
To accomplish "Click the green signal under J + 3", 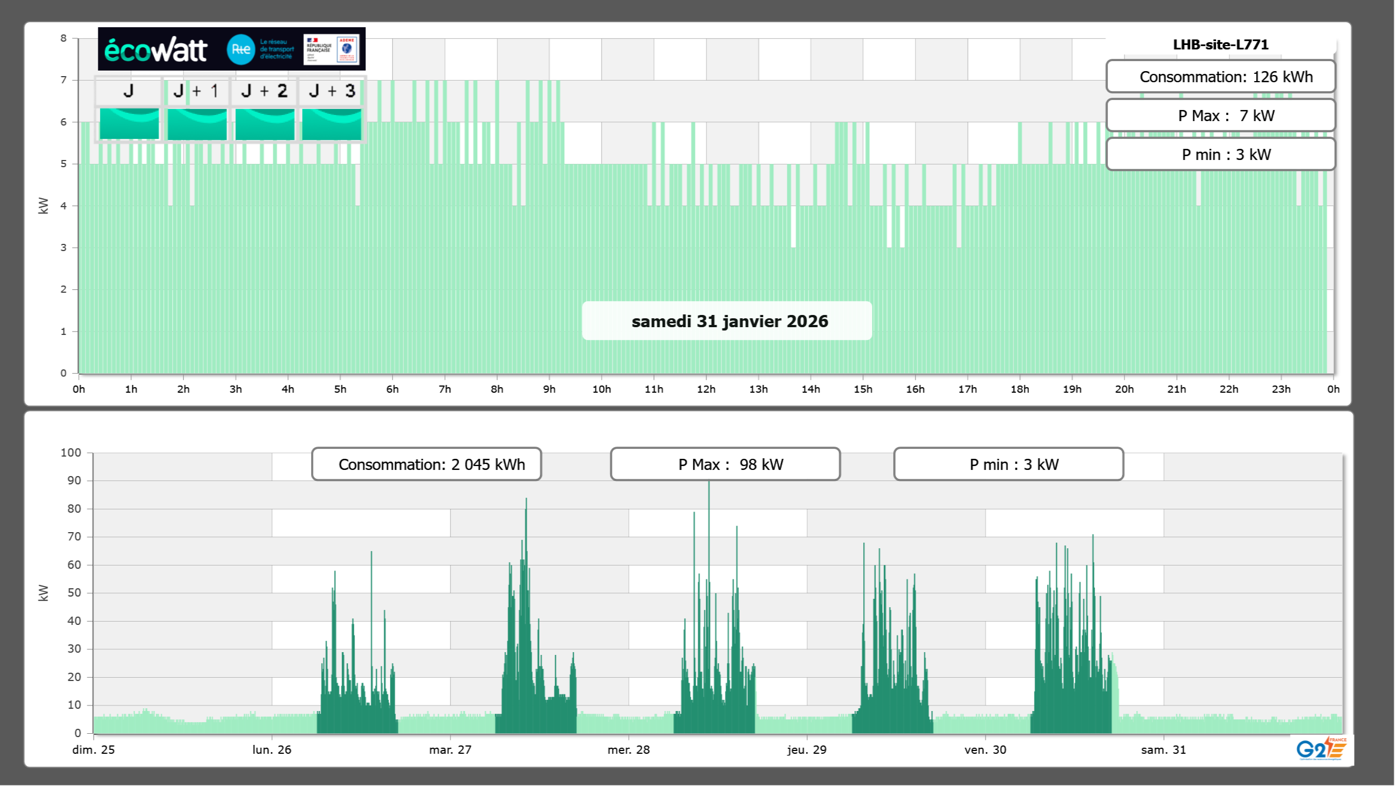I will tap(332, 124).
